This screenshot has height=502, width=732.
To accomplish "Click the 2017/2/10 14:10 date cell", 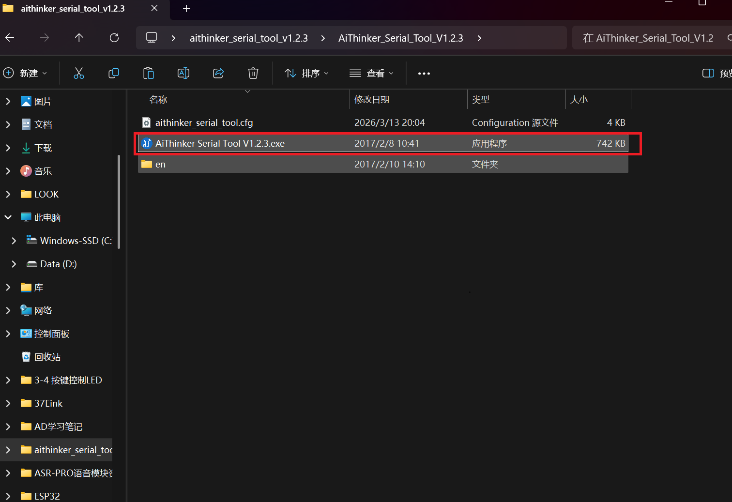I will (390, 164).
